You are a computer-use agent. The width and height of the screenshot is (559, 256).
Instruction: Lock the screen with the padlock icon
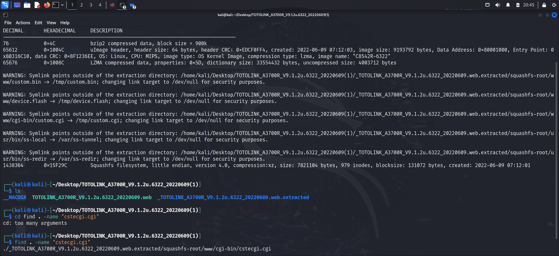[x=544, y=5]
